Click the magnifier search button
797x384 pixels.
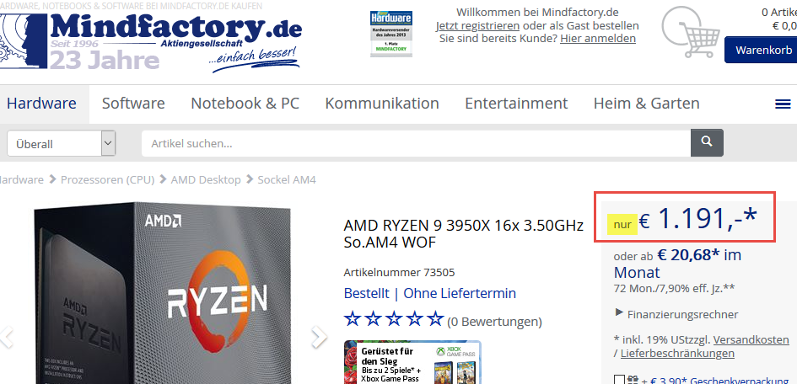point(707,142)
